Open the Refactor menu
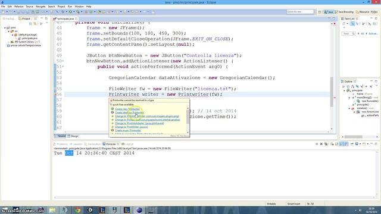 [x=18, y=7]
